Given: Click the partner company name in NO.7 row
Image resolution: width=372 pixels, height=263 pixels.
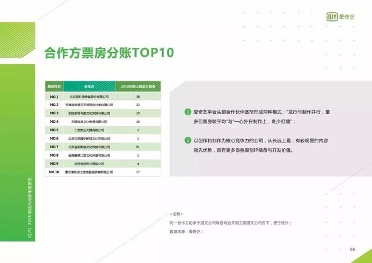Looking at the screenshot, I should (89, 147).
